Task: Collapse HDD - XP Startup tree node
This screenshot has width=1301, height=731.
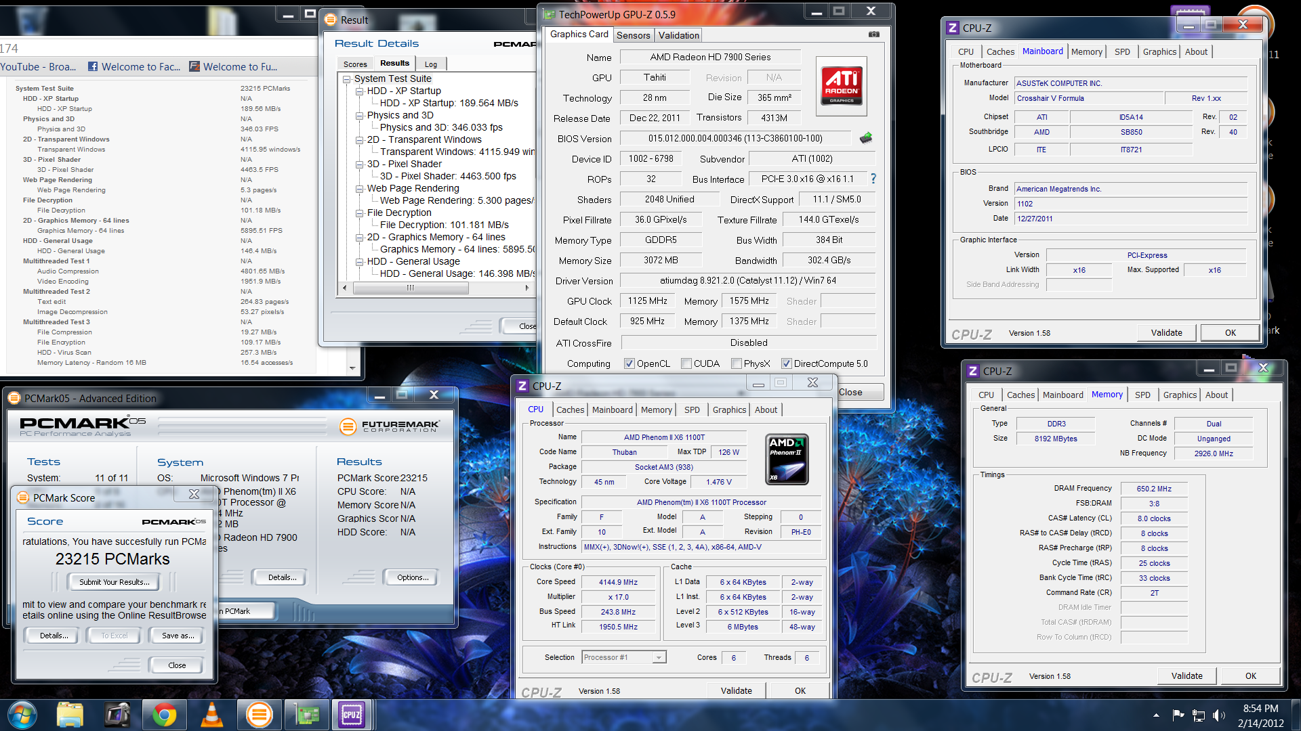Action: click(x=360, y=91)
